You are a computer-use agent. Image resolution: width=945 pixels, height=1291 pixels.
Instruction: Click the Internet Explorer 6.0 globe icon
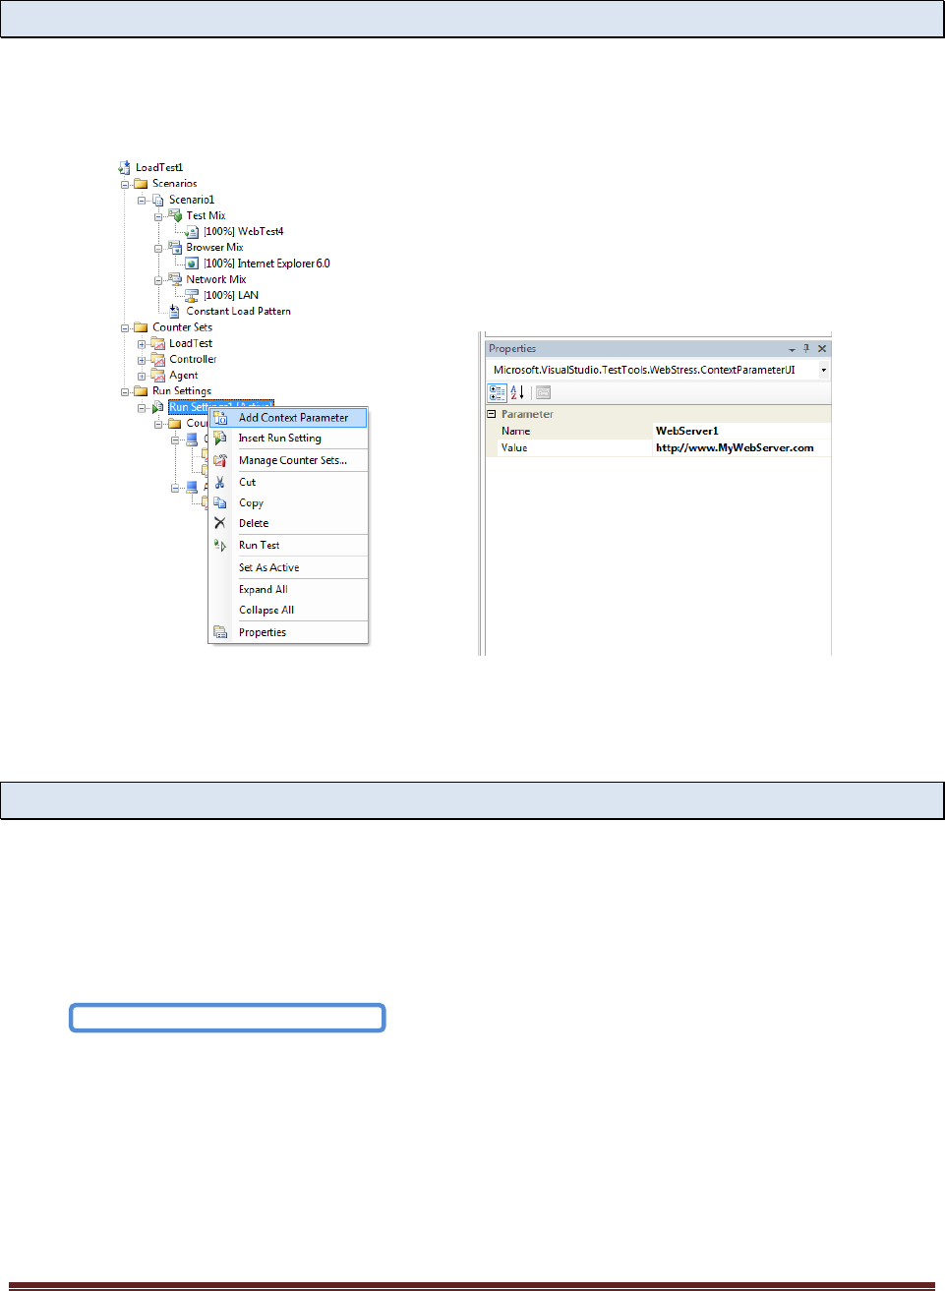193,264
